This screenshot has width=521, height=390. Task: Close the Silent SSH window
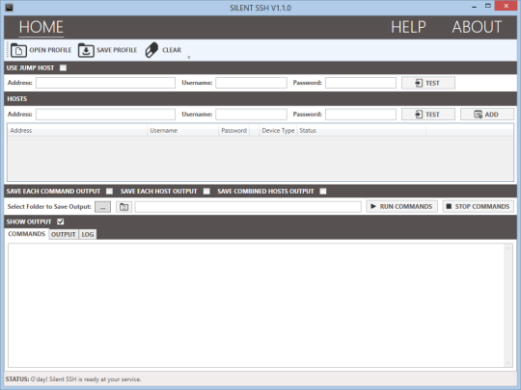point(506,6)
